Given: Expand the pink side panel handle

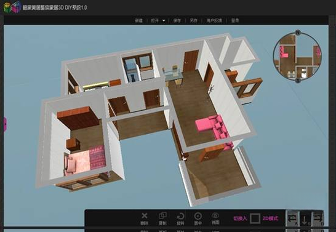Looking at the screenshot, I should click(5, 124).
